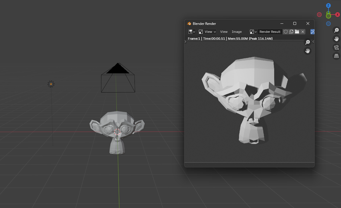Screen dimensions: 341x208
Task: Open the image browse dropdown beside Render Result
Action: [x=253, y=32]
